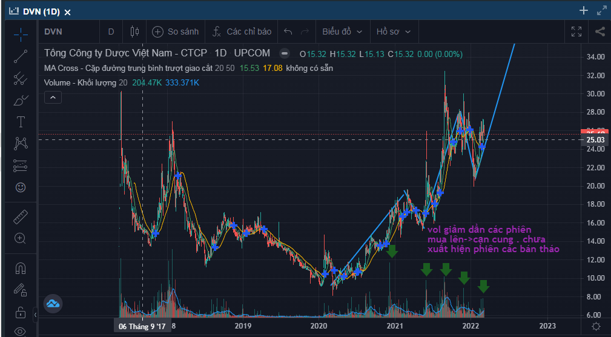Click the 2019 label on time axis
This screenshot has width=611, height=337.
pyautogui.click(x=242, y=326)
